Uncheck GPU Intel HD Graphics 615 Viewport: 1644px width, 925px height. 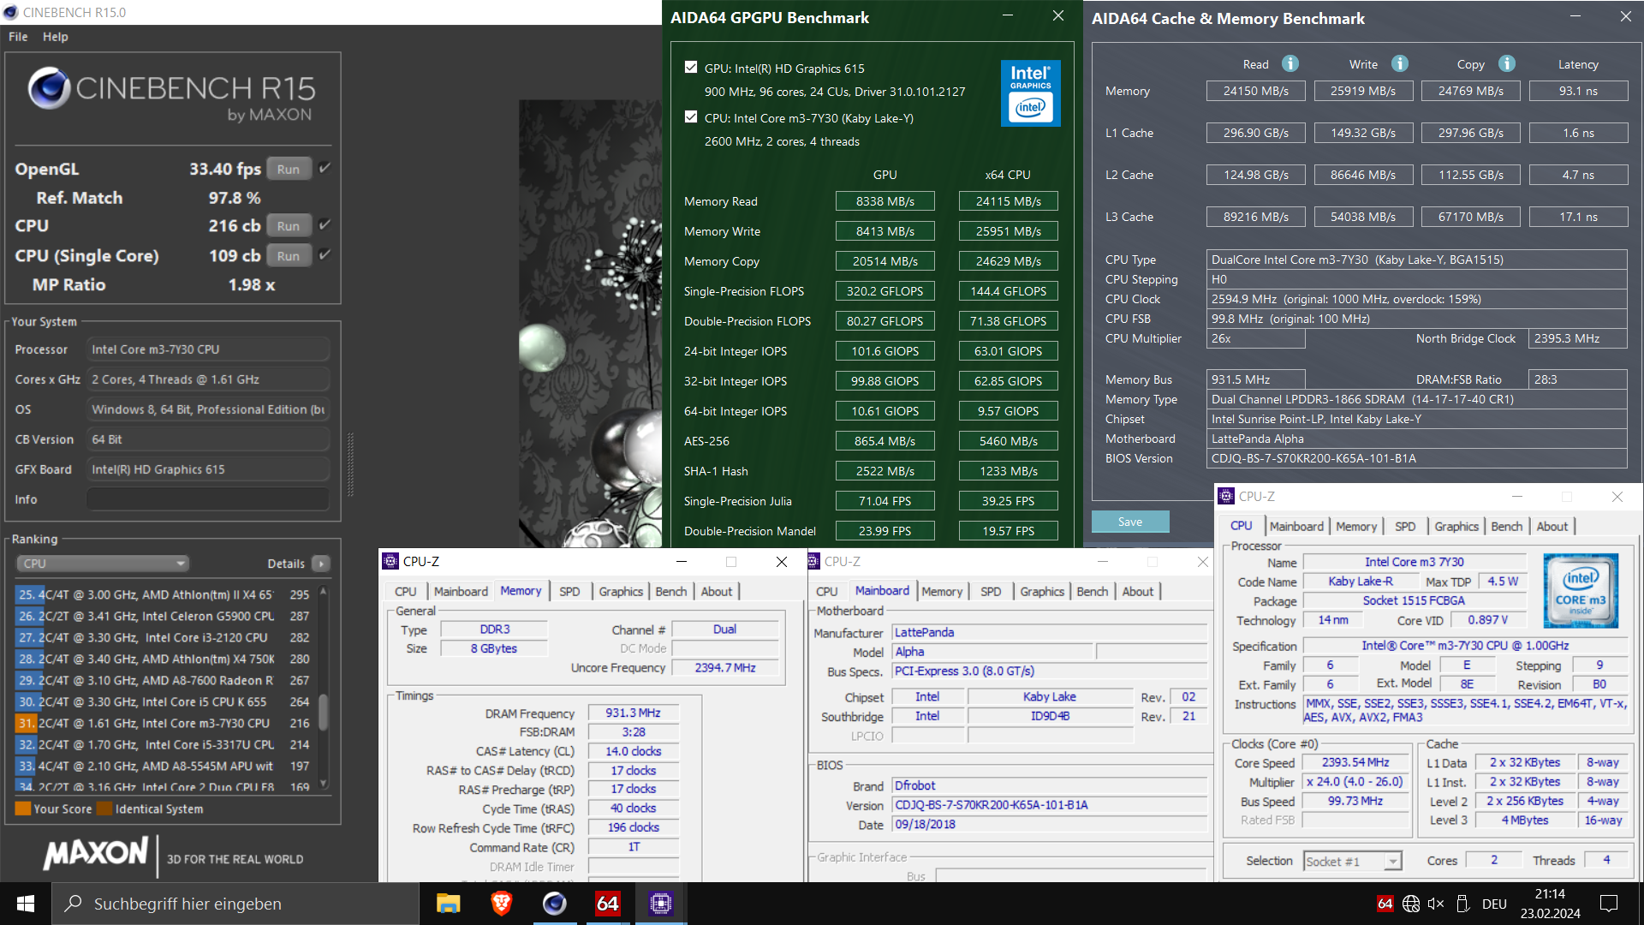[691, 68]
